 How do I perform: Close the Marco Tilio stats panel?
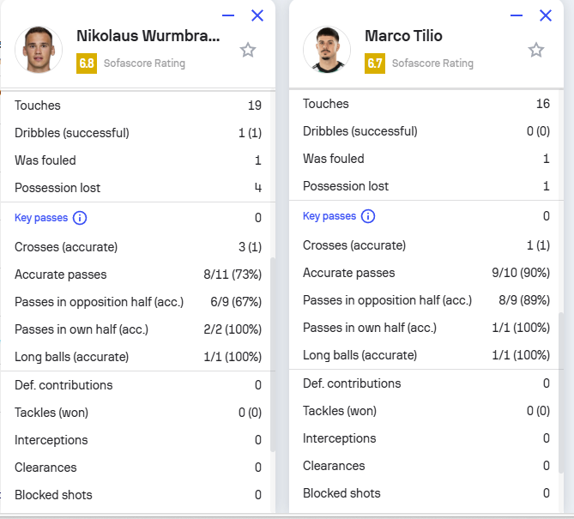tap(546, 15)
